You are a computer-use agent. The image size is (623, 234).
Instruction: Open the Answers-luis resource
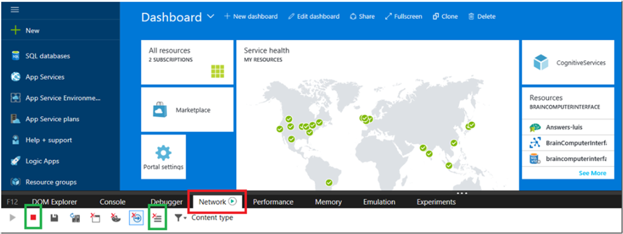568,127
